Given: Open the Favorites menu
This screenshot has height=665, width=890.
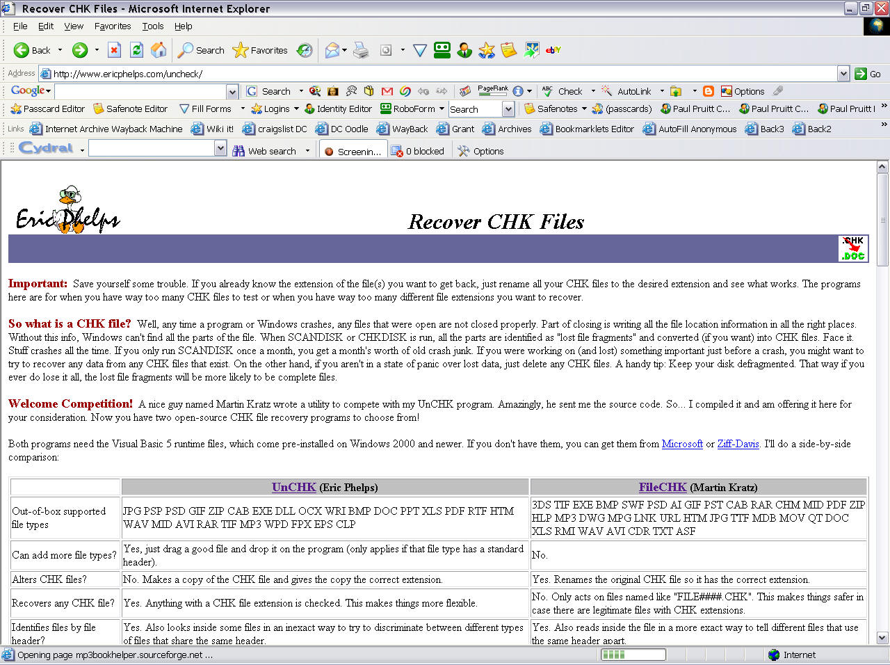Looking at the screenshot, I should [x=113, y=26].
